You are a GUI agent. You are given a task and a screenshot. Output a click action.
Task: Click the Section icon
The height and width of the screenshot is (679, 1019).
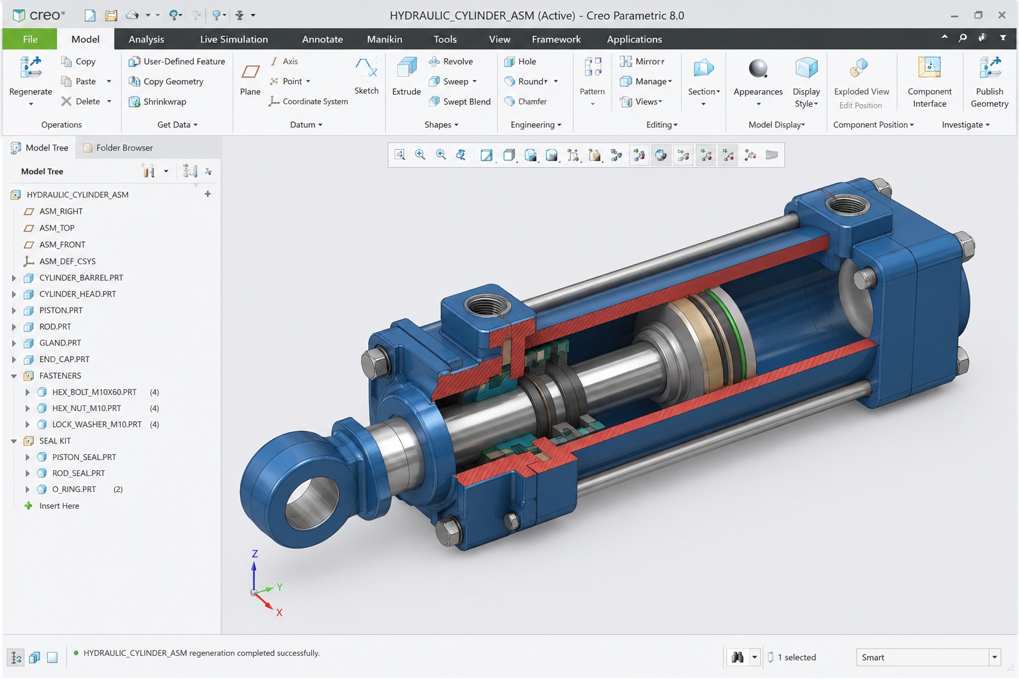pyautogui.click(x=703, y=68)
